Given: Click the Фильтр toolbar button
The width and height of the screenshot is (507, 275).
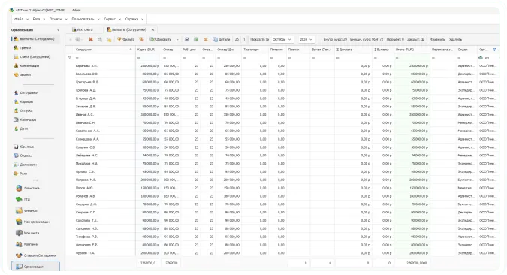Looking at the screenshot, I should pos(125,39).
